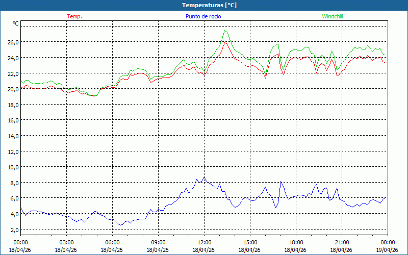Viewport: 408px width, 255px height.
Task: Click the 19/04/26 date label
Action: pos(388,250)
